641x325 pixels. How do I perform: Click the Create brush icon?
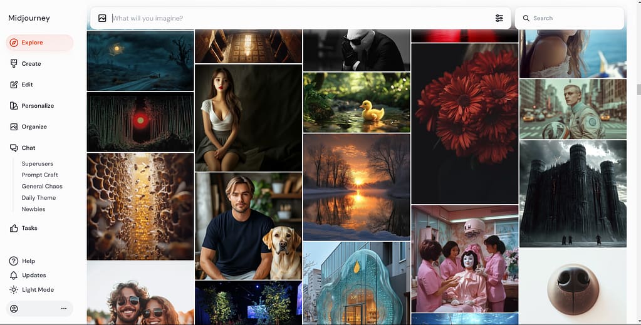(x=14, y=63)
